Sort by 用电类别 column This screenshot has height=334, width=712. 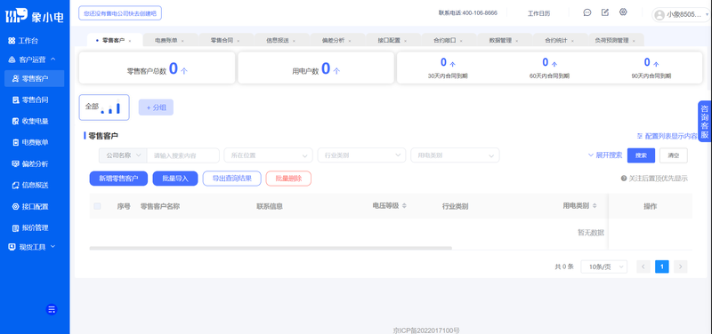595,206
